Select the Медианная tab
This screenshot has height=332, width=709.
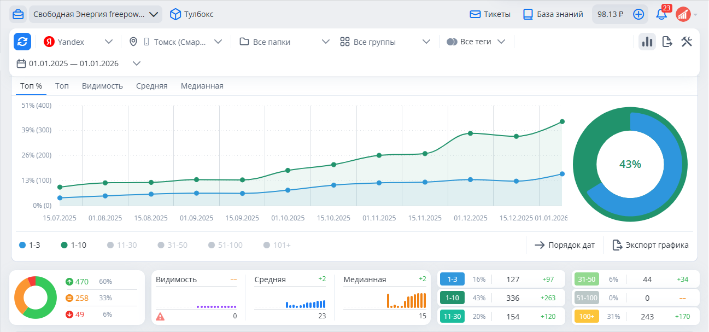click(x=202, y=86)
